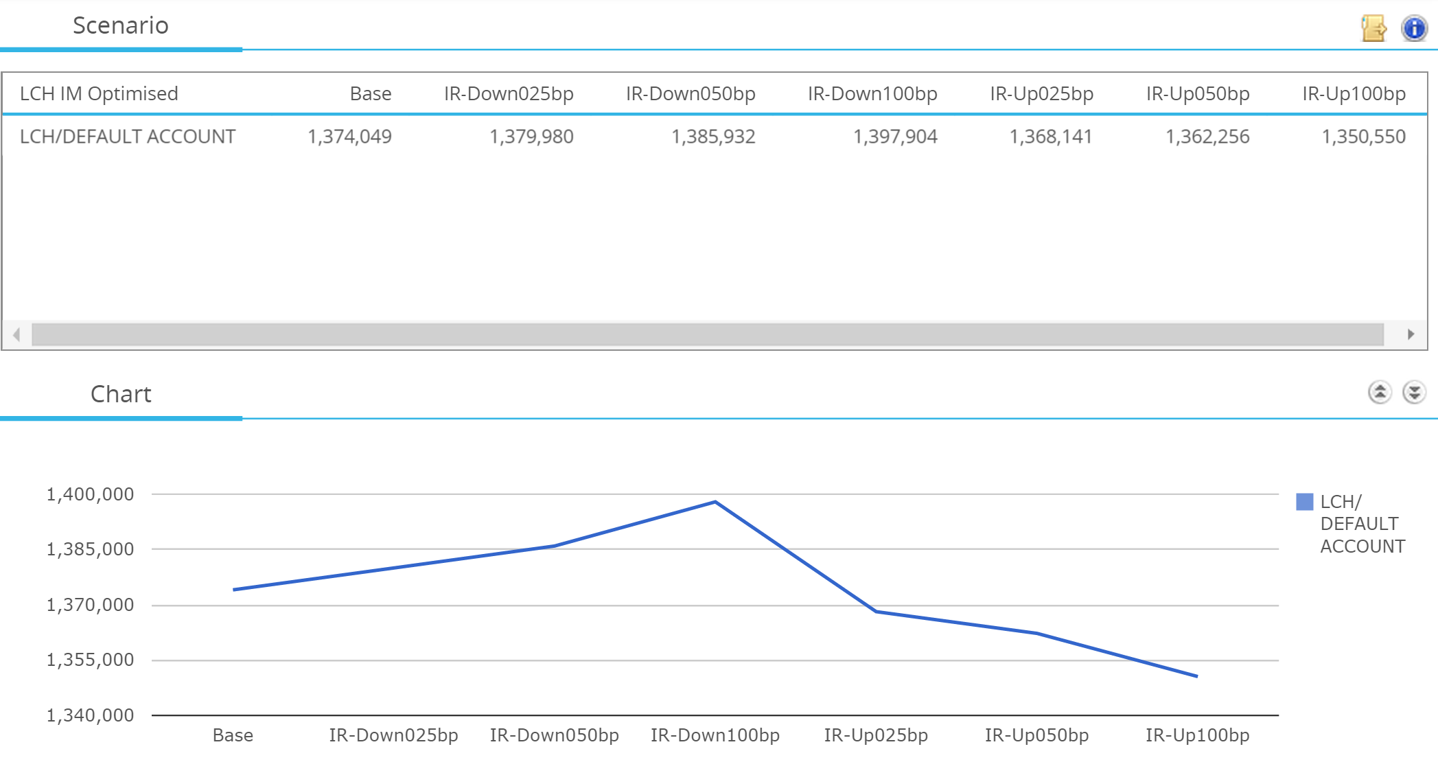
Task: Click the LCH IM Optimised column header
Action: point(99,93)
